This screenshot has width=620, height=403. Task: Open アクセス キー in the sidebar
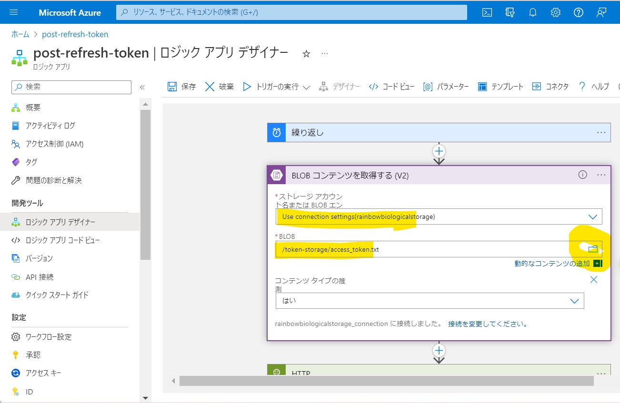click(43, 373)
